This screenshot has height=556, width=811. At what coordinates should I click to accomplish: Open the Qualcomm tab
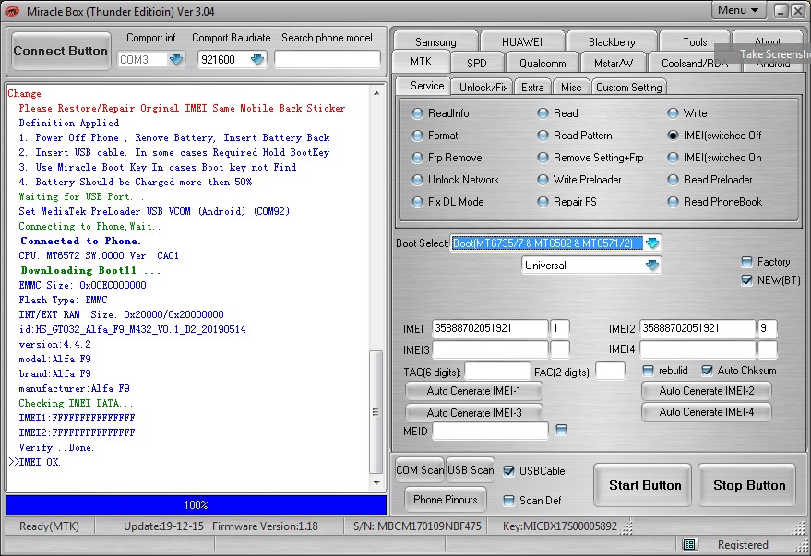(x=543, y=63)
